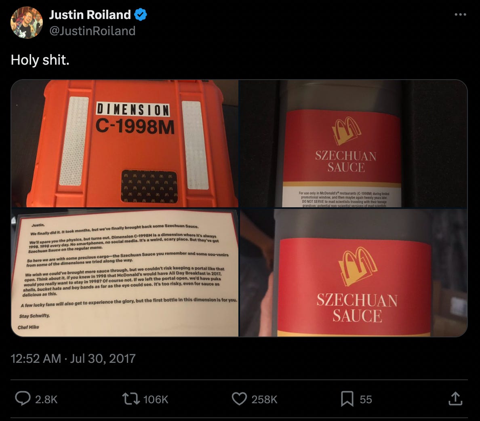Click the blue verified badge
Viewport: 480px width, 421px height.
141,15
